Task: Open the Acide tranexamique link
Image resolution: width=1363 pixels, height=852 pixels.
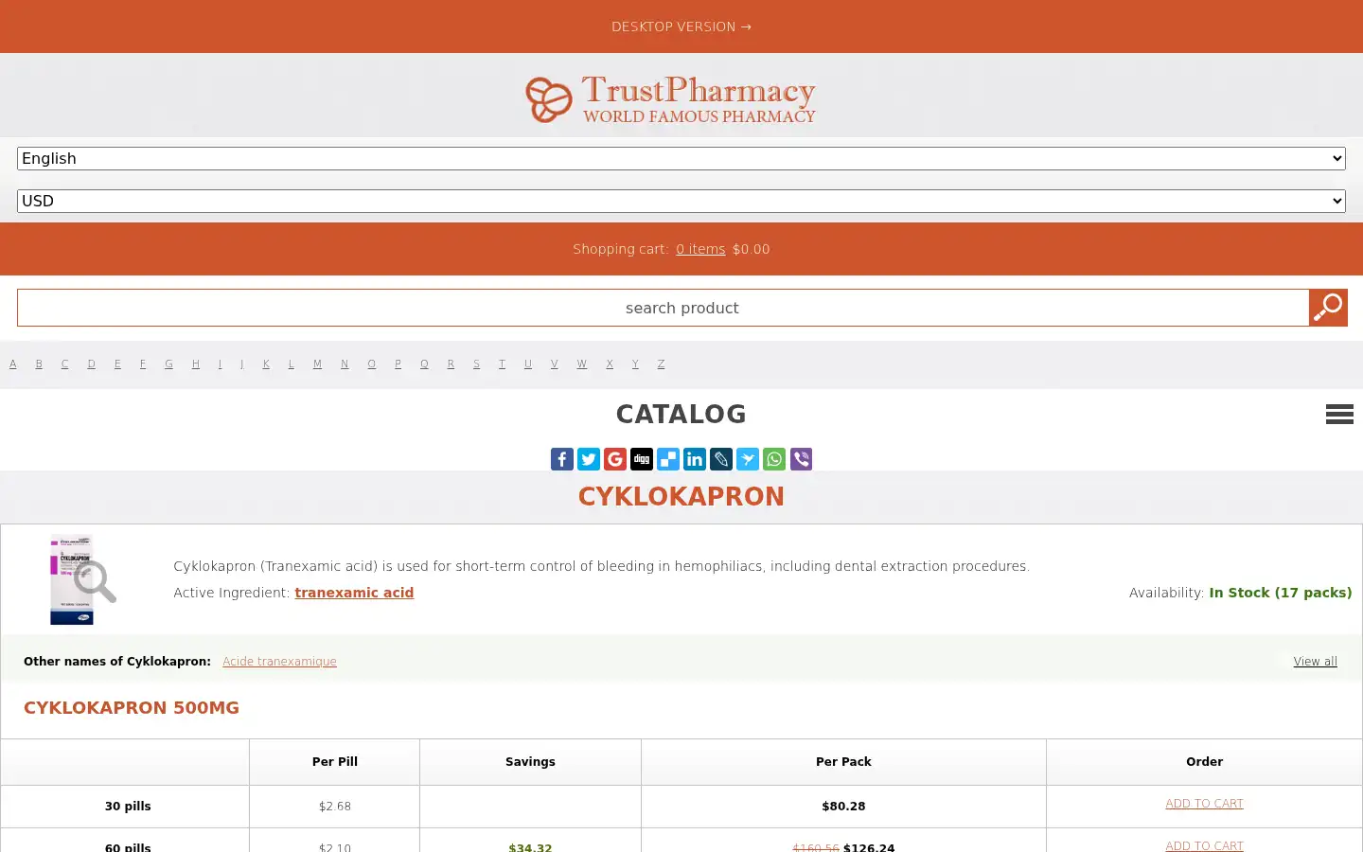Action: (x=279, y=662)
